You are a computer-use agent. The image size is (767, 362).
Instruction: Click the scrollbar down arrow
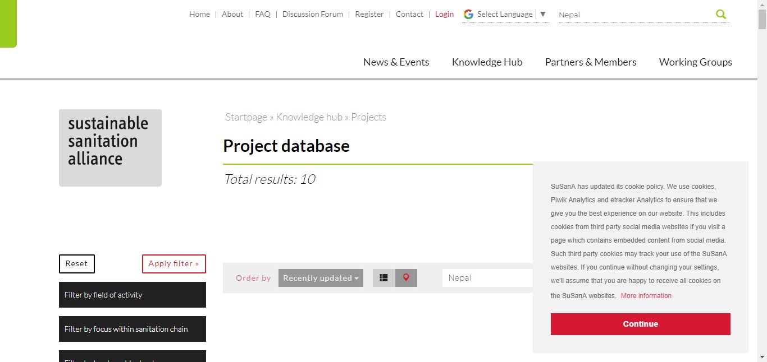tap(762, 357)
